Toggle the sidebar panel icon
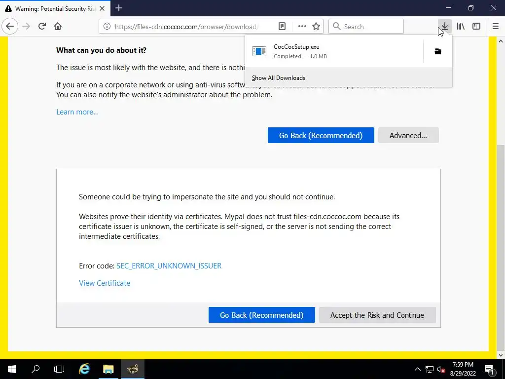The width and height of the screenshot is (505, 379). [x=476, y=26]
